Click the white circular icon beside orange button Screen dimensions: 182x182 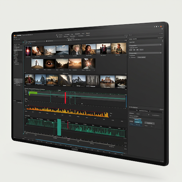coord(156,27)
